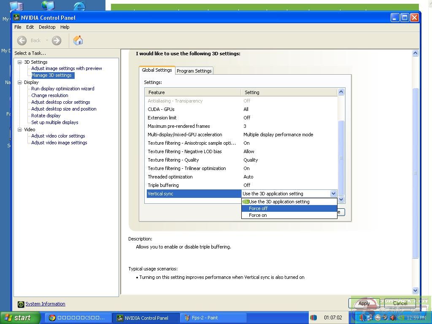Select Use the 3D application setting option
The width and height of the screenshot is (432, 324).
coord(279,202)
